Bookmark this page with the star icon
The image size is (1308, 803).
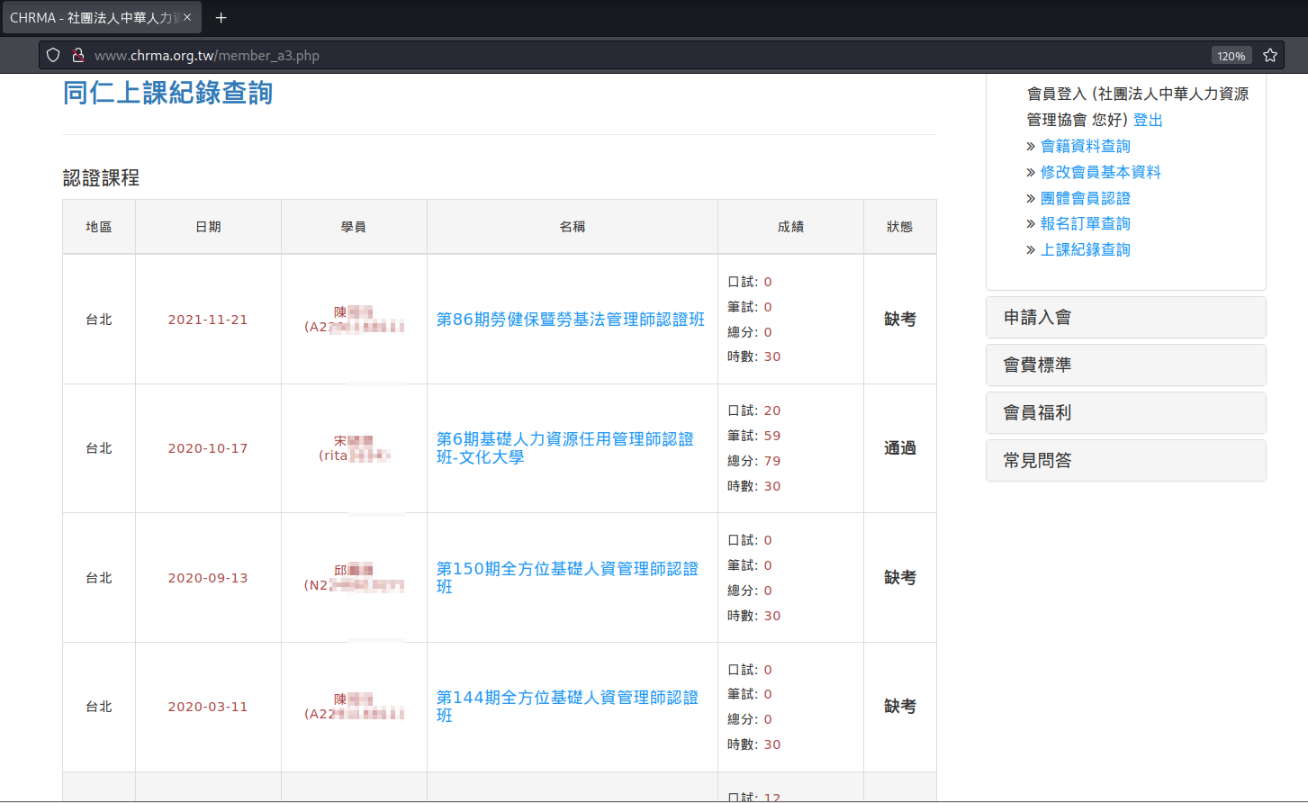coord(1270,55)
